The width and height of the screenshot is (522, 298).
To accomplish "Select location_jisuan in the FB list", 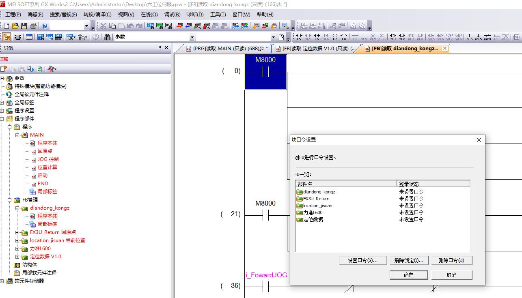I will pos(317,206).
